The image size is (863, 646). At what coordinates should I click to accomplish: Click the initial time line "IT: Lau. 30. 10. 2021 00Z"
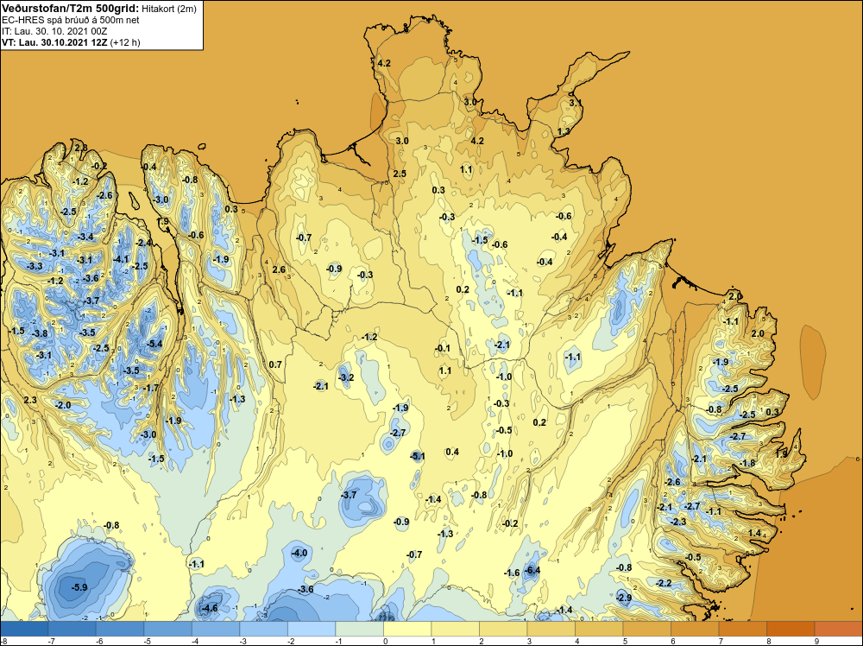pyautogui.click(x=54, y=31)
